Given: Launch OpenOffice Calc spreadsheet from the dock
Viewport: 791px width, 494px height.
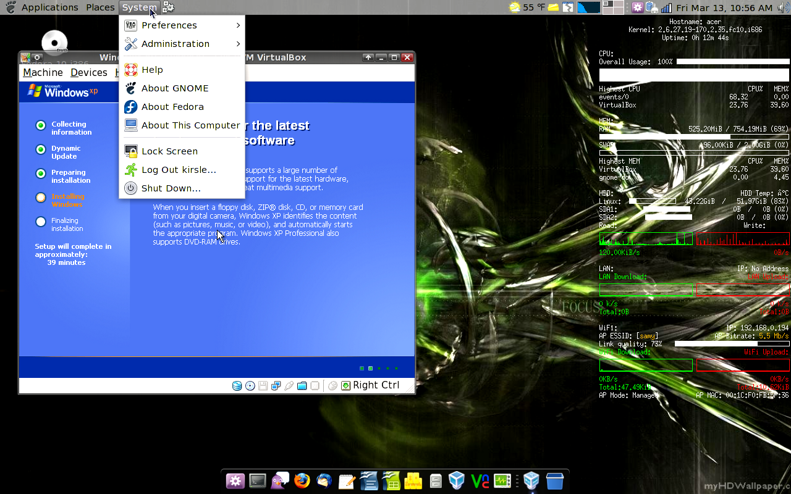Looking at the screenshot, I should (x=391, y=480).
